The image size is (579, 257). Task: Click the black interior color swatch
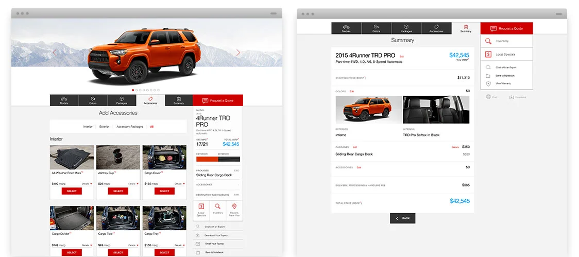pos(229,159)
